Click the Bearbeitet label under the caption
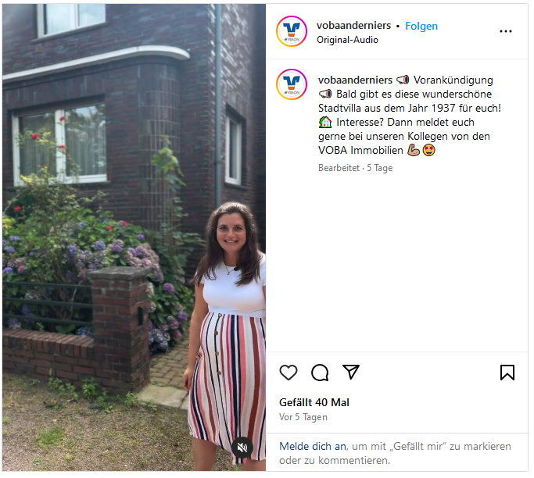 click(339, 168)
